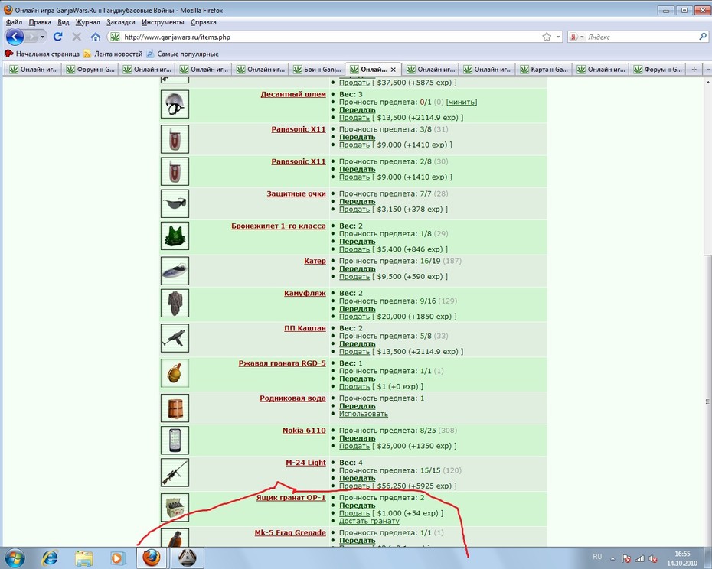The image size is (712, 569).
Task: Open the Бронежилет 1-го класса item link
Action: pos(279,226)
